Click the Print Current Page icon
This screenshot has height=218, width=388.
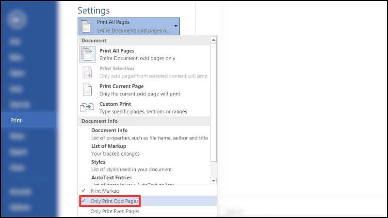(87, 90)
